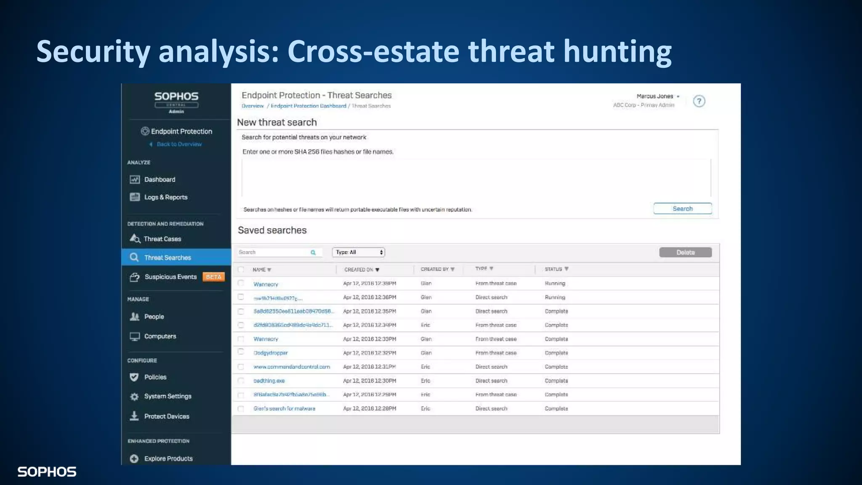The width and height of the screenshot is (862, 485).
Task: Click the BETA badge beside Suspicious Events
Action: pyautogui.click(x=214, y=277)
